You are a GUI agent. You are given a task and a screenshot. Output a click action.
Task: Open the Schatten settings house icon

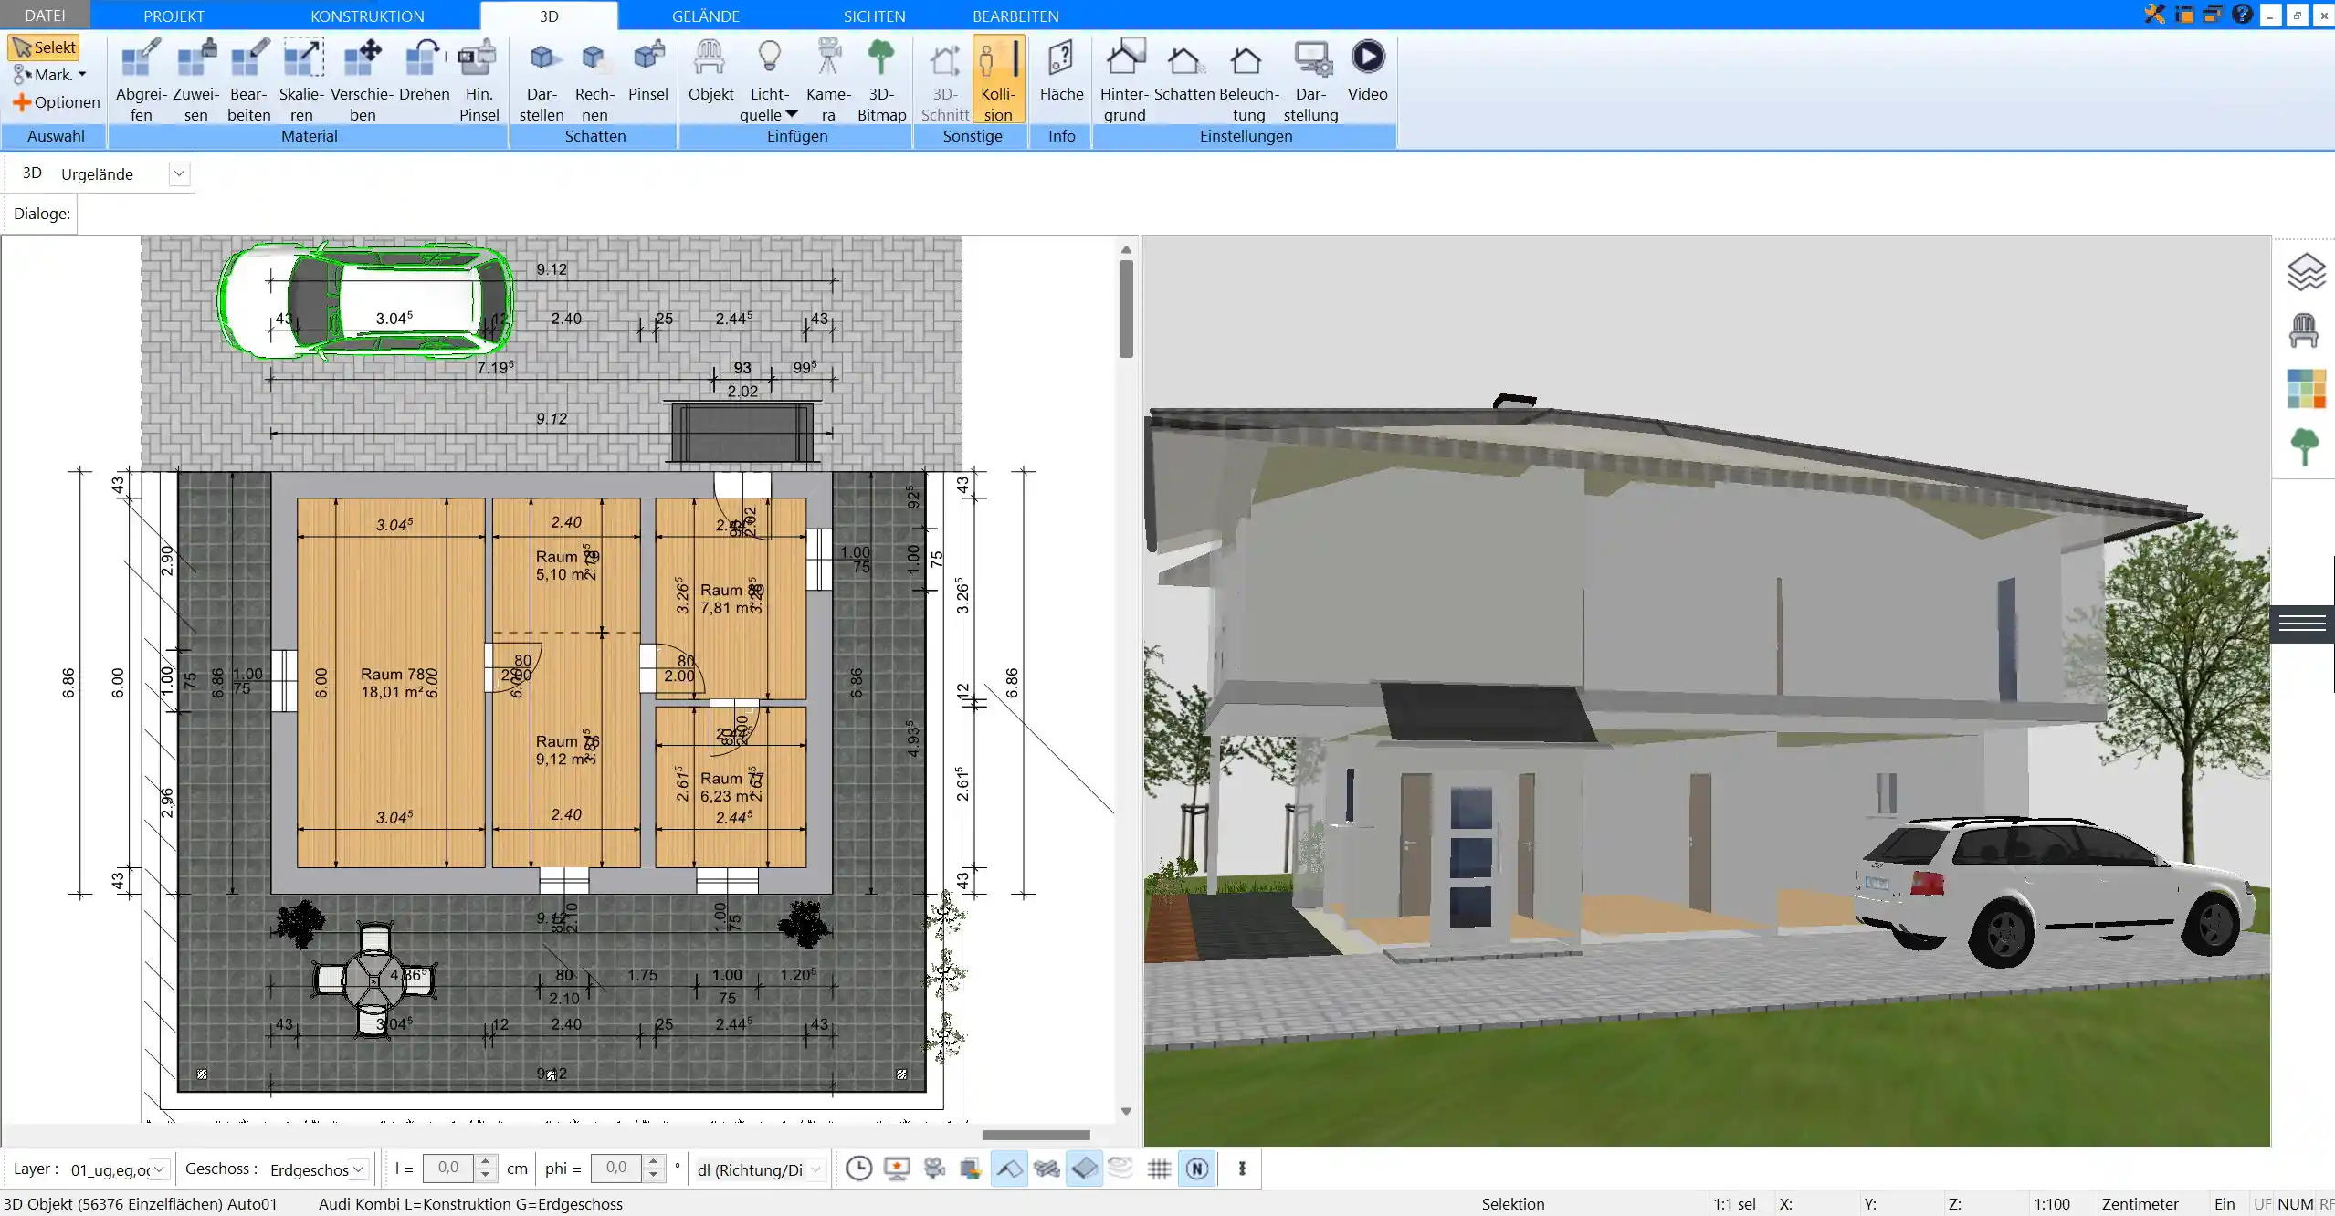click(x=1184, y=71)
